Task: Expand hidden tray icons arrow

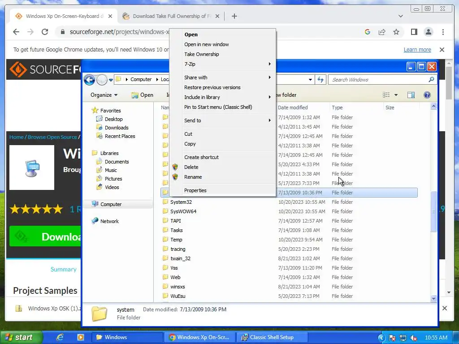Action: pos(381,338)
